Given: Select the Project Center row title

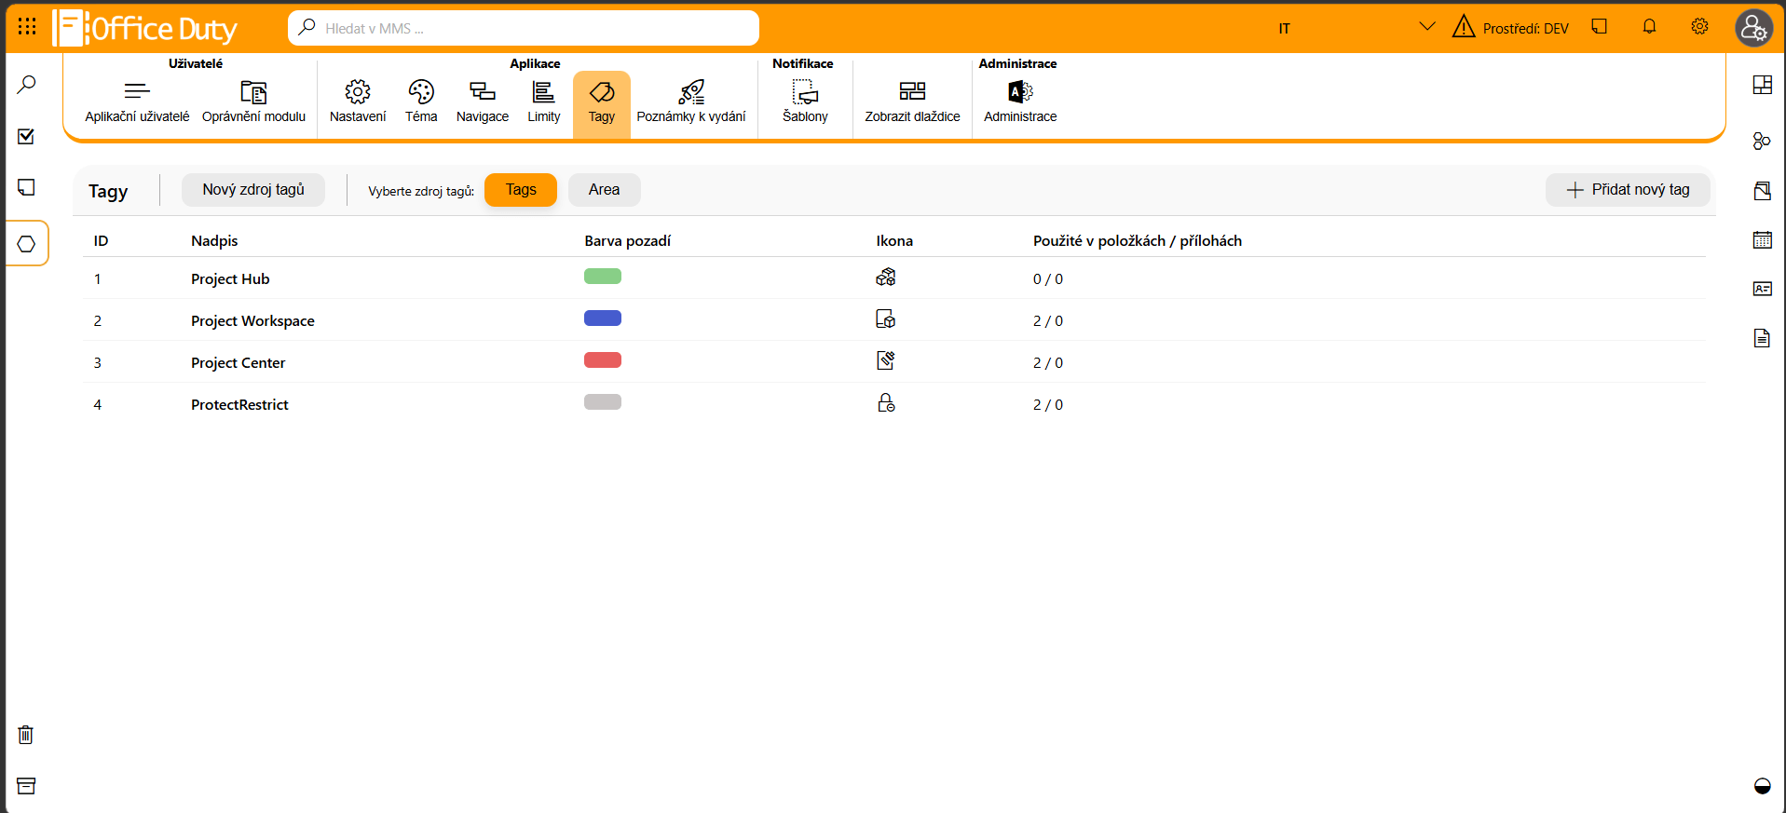Looking at the screenshot, I should pyautogui.click(x=238, y=362).
